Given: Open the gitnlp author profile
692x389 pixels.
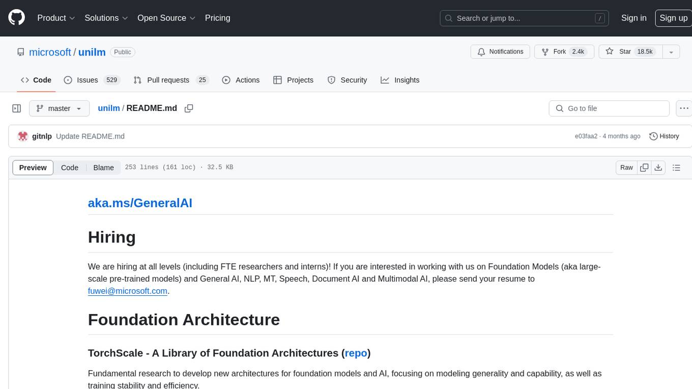Looking at the screenshot, I should [x=42, y=136].
